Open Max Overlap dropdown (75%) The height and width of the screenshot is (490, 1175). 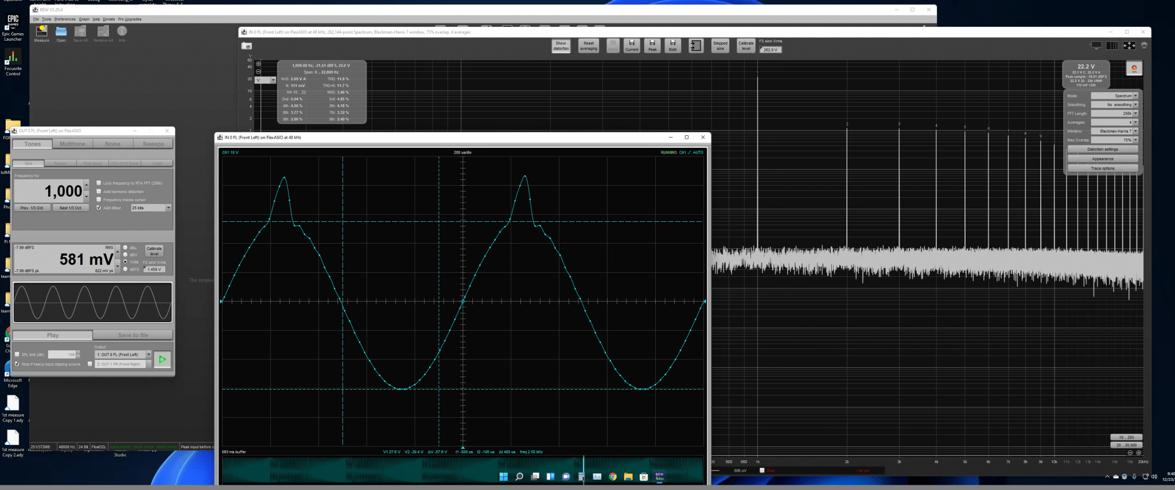(1114, 140)
